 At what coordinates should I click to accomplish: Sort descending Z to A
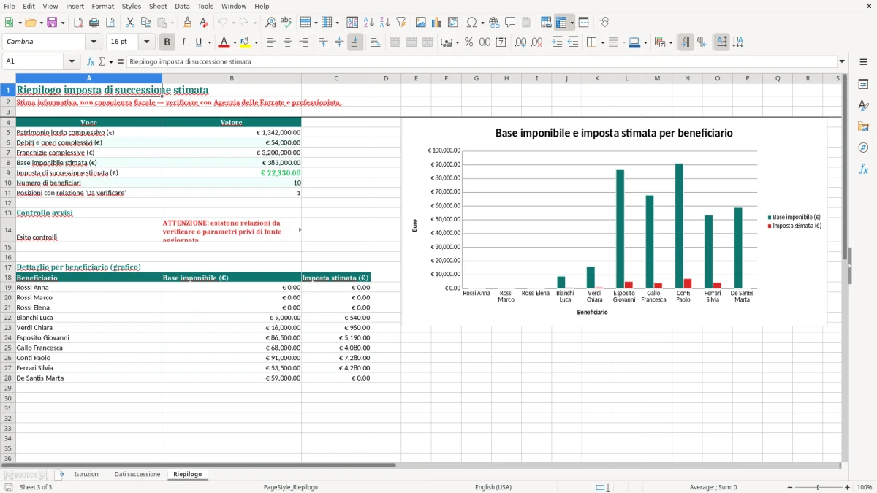point(385,23)
